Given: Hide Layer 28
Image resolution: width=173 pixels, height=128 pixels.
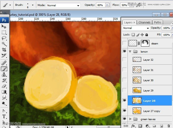Looking at the screenshot, I should [125, 100].
